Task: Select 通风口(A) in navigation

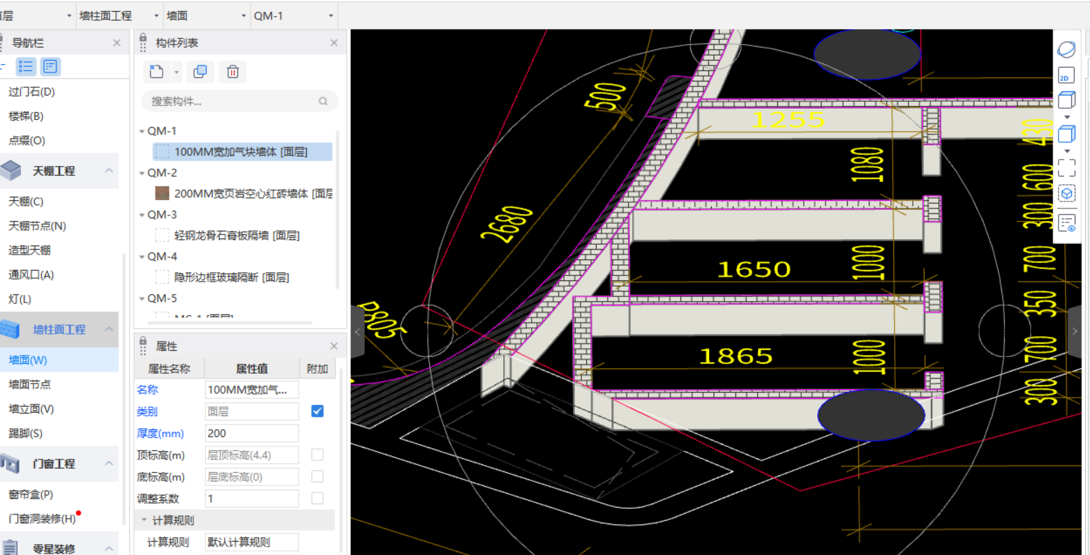Action: click(31, 274)
